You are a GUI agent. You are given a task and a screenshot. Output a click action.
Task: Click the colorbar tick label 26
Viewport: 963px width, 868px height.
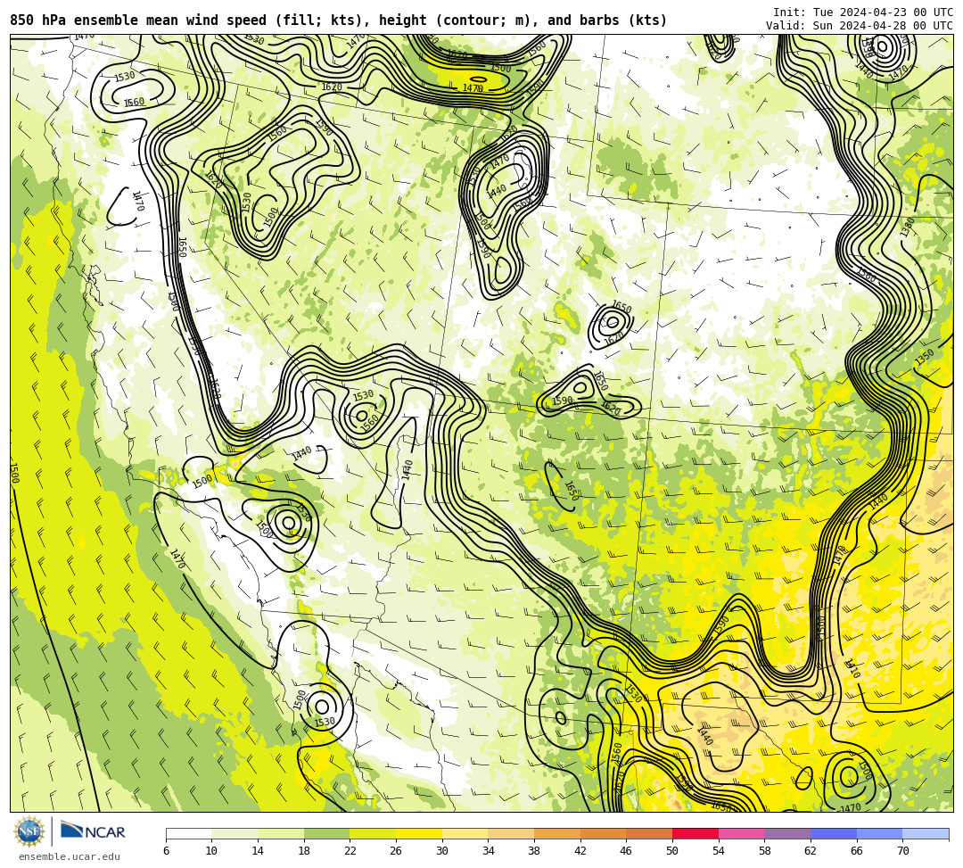pyautogui.click(x=396, y=851)
